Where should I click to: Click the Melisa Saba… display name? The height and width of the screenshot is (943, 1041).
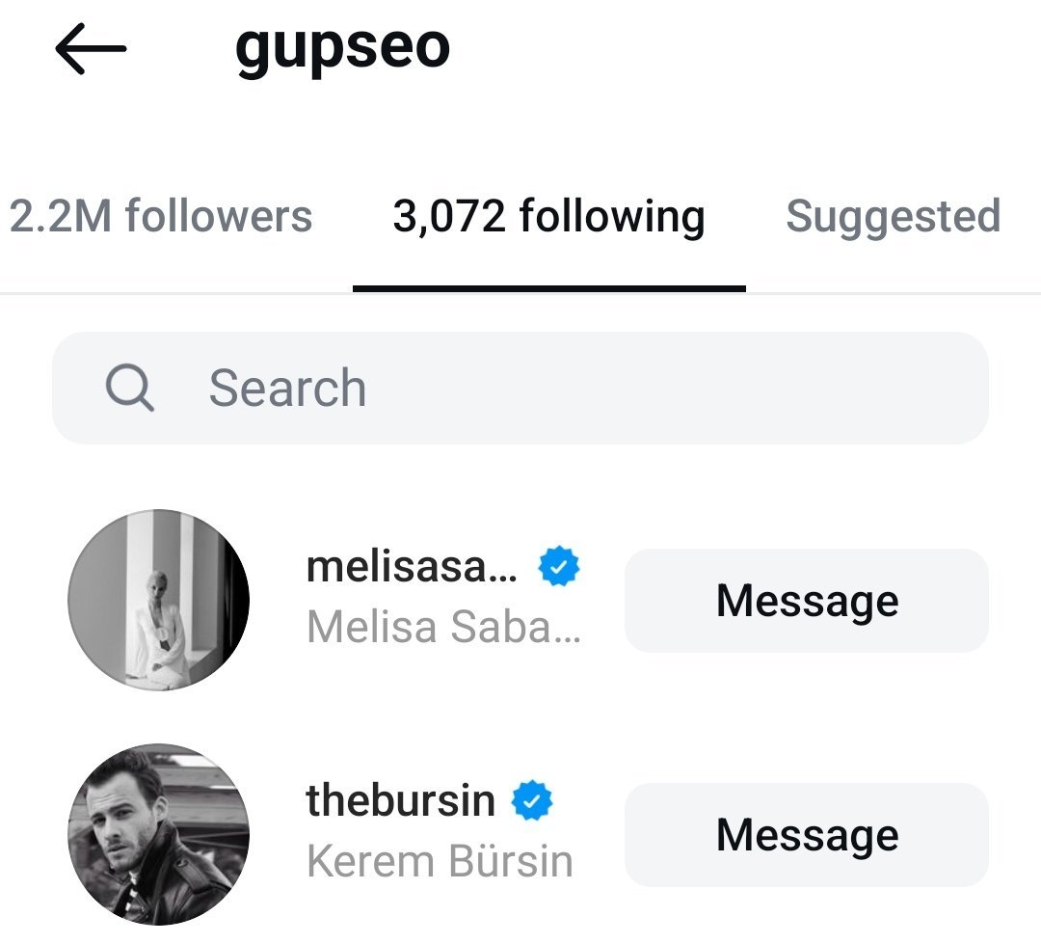pyautogui.click(x=443, y=627)
